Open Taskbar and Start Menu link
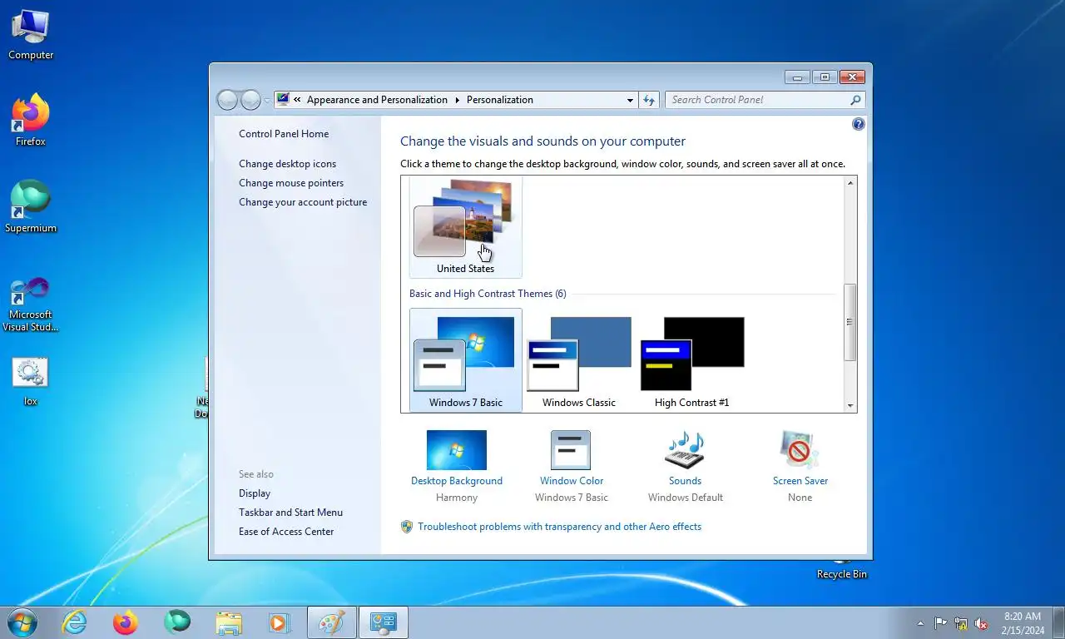 click(x=290, y=513)
